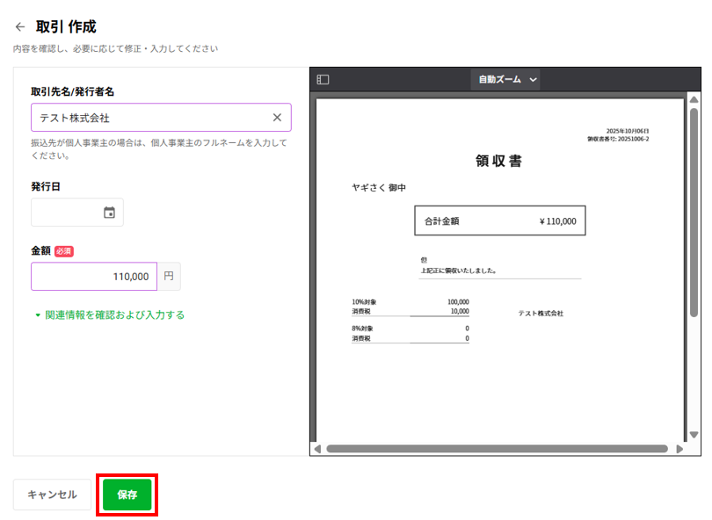Click the PDF vertical scrollbar thumb

pyautogui.click(x=694, y=213)
